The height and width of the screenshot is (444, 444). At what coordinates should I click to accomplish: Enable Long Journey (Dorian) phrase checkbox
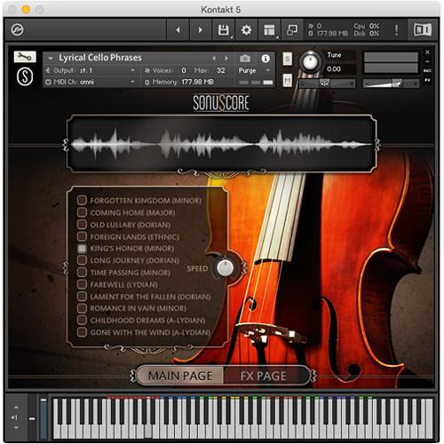[82, 260]
